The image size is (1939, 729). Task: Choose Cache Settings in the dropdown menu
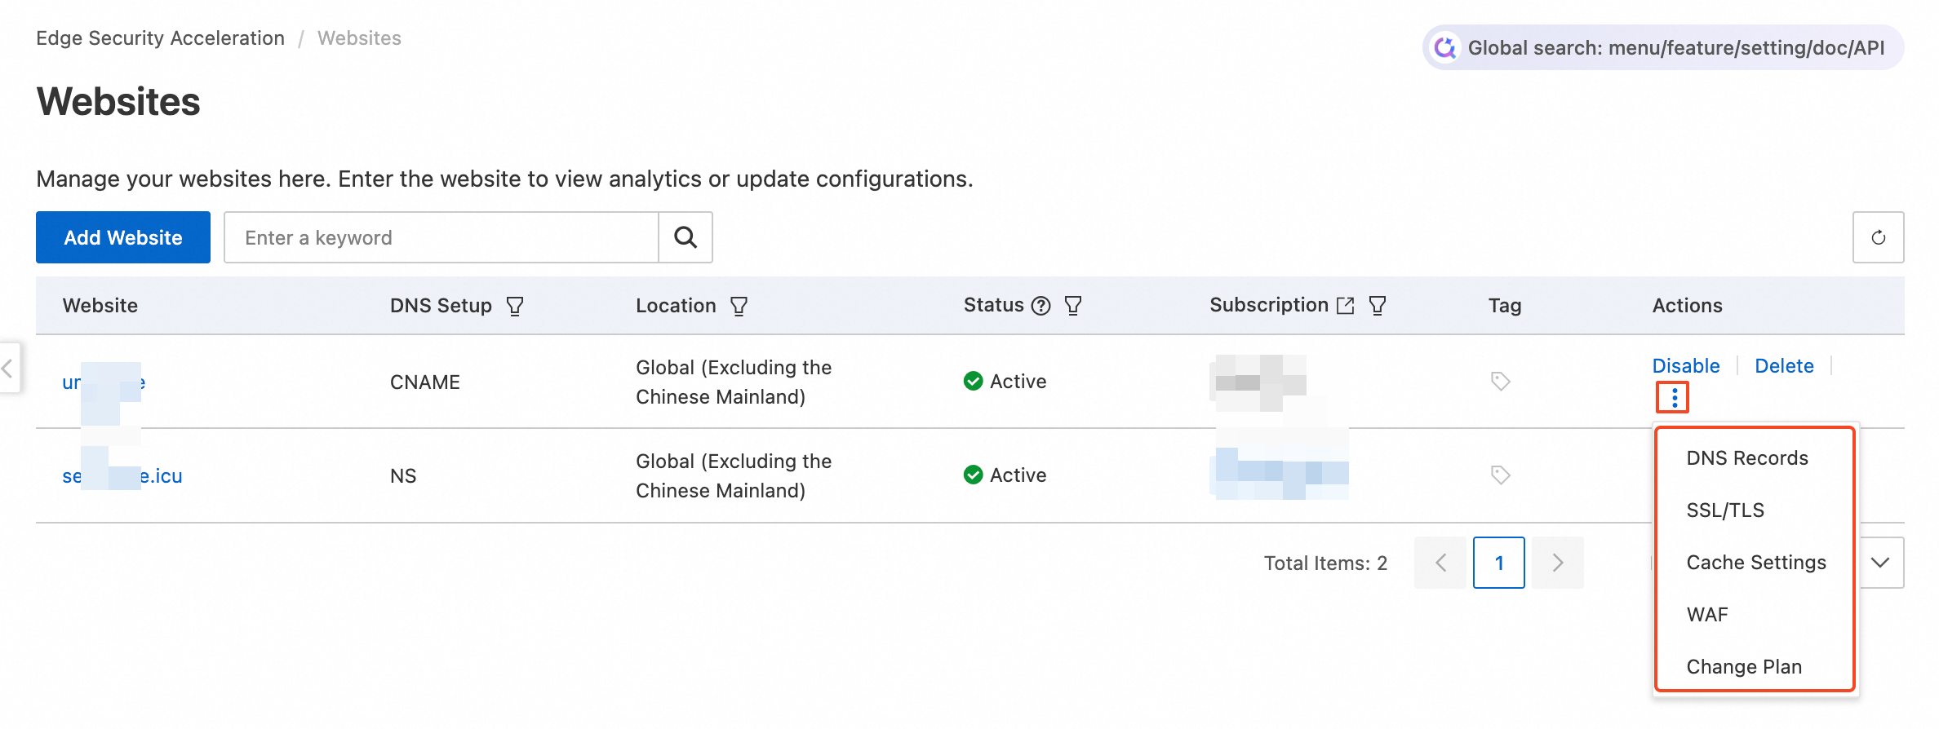point(1756,563)
